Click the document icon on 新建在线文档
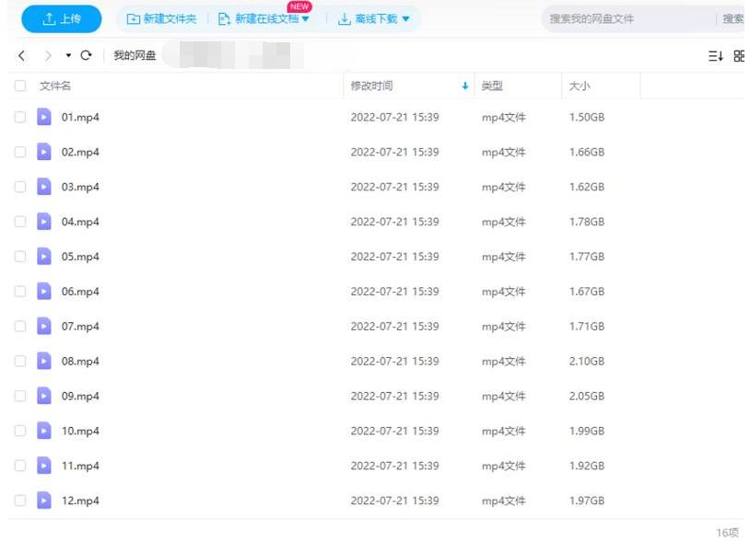Viewport: 750px width, 541px height. [x=224, y=18]
